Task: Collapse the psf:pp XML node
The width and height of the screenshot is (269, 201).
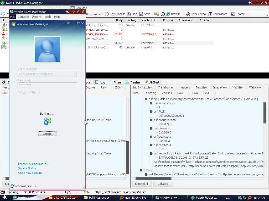Action: coord(146,99)
